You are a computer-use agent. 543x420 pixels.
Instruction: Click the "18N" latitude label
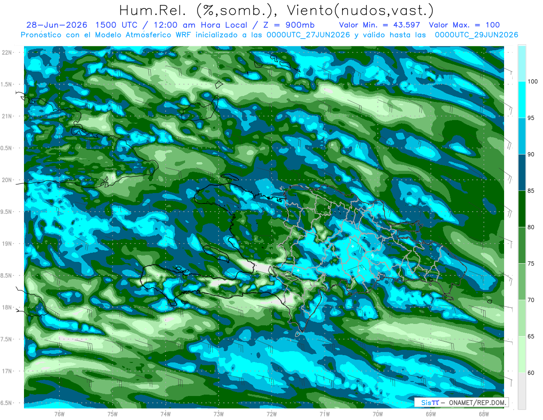[7, 307]
